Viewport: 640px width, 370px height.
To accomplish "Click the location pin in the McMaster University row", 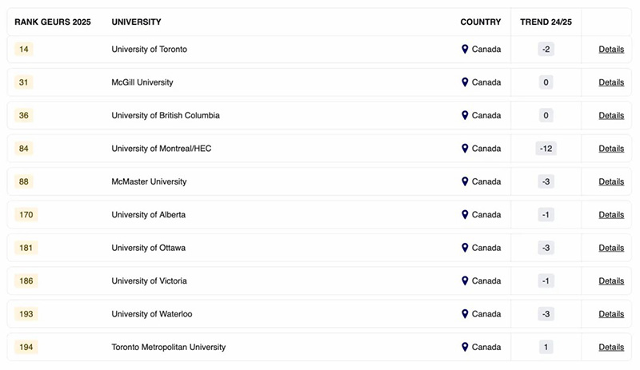I will click(x=465, y=181).
